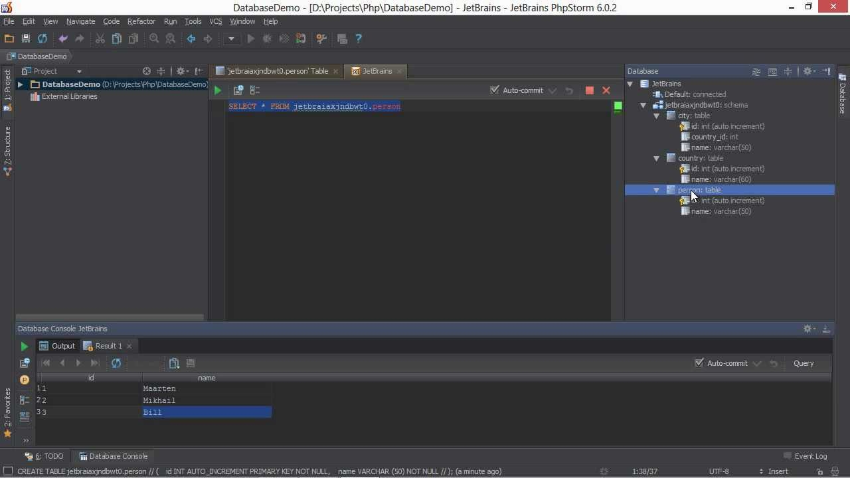
Task: Collapse the city table node
Action: (x=656, y=116)
